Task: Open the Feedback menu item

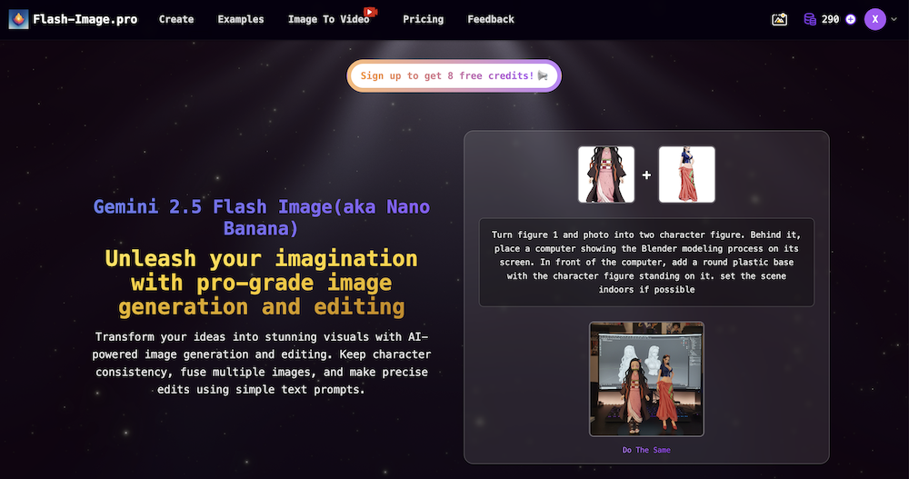Action: (x=491, y=19)
